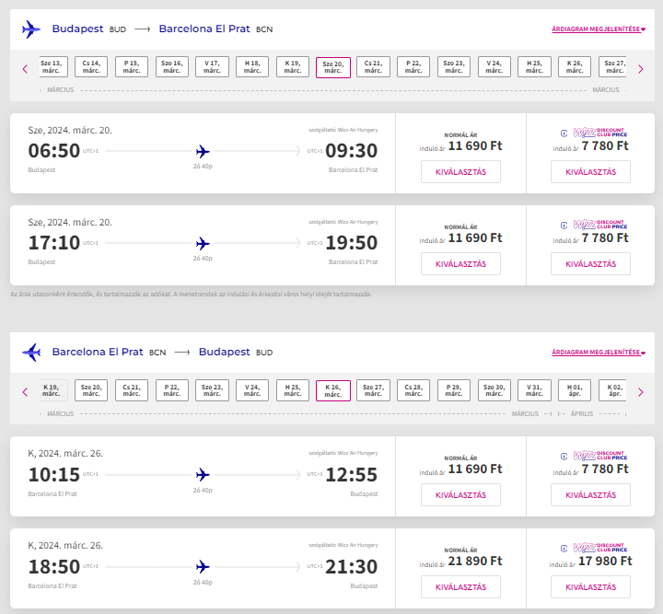The width and height of the screenshot is (663, 614).
Task: Expand outbound Árdiagram megjelenítése price chart
Action: (599, 29)
